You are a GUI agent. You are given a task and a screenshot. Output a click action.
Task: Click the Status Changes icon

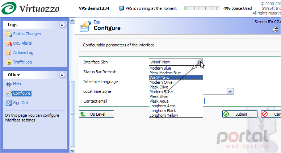pos(9,34)
